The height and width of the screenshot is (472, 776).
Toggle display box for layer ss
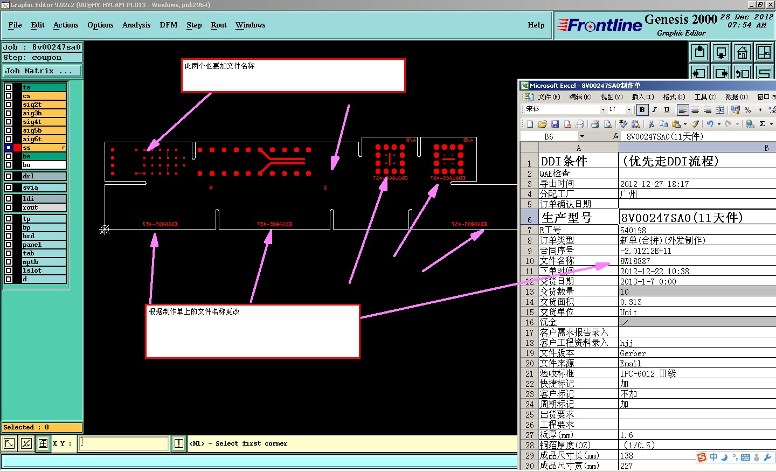[x=9, y=148]
